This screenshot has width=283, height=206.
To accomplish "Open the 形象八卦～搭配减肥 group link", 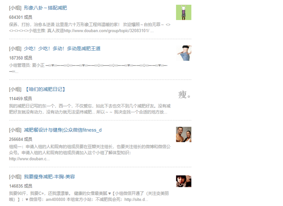I will (x=45, y=8).
